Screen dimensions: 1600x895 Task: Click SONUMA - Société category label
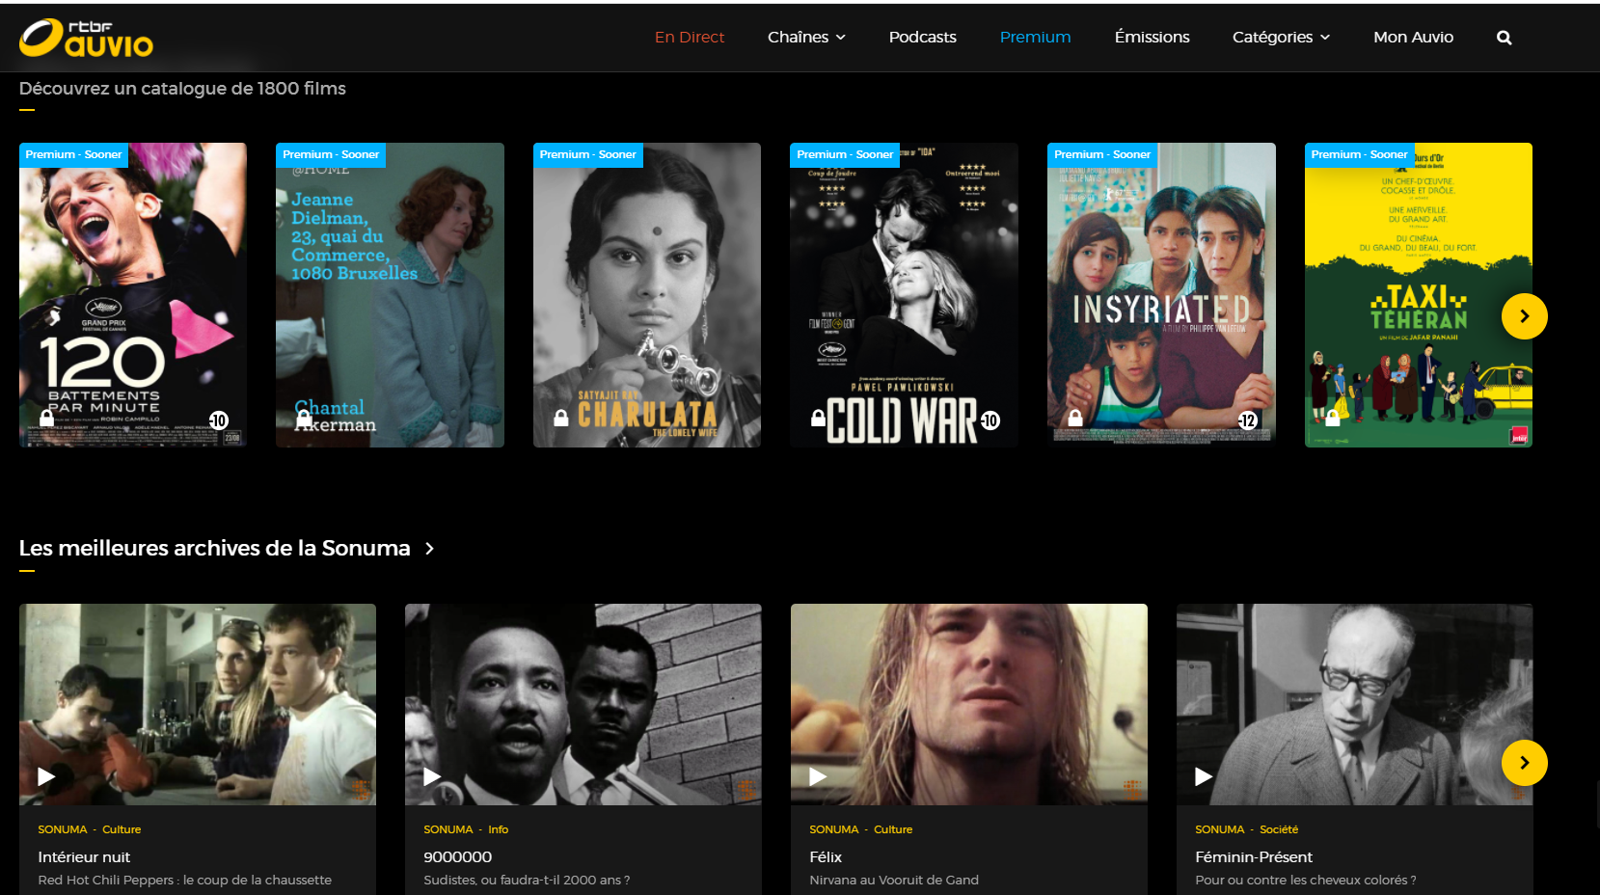[x=1246, y=829]
